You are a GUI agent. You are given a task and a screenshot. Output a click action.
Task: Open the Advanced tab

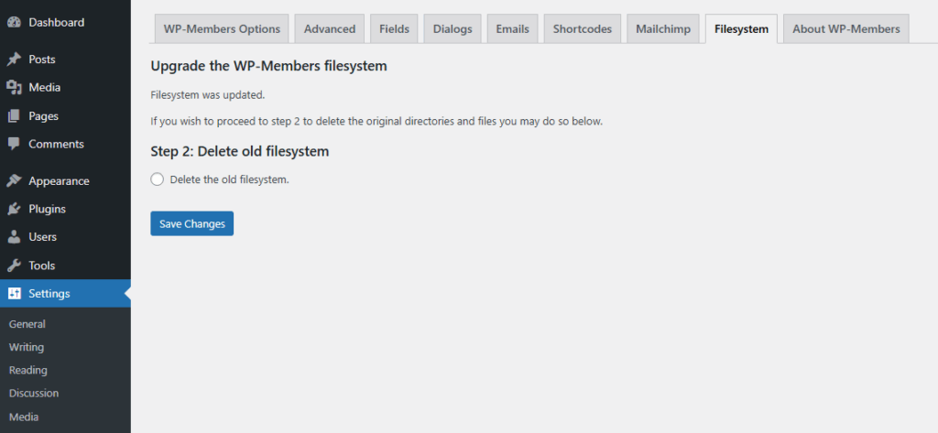click(x=330, y=29)
